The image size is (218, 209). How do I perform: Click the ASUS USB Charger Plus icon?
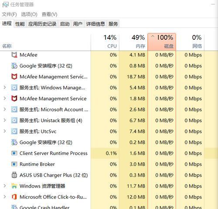pos(14,175)
